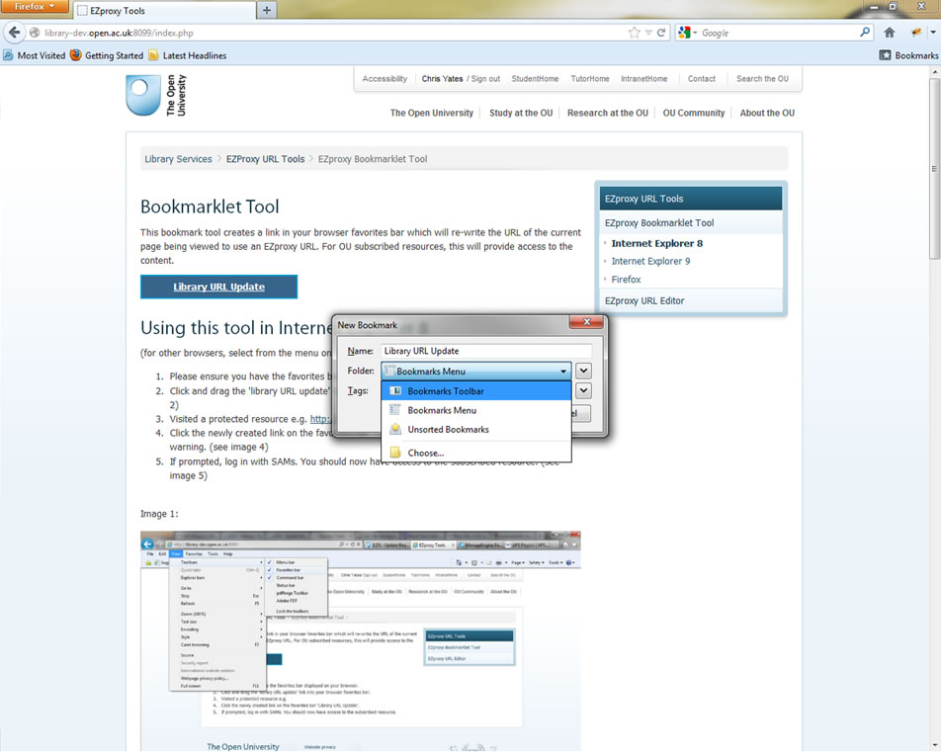Close the New Bookmark dialog

tap(586, 322)
